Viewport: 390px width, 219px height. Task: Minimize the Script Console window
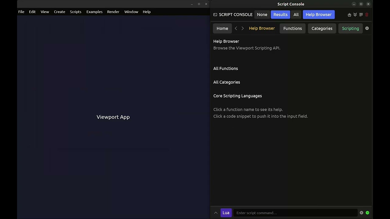pos(354,4)
